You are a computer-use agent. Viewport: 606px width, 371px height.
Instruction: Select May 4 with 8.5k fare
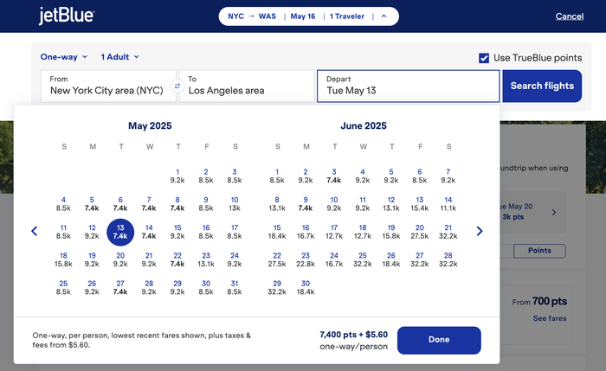(63, 204)
